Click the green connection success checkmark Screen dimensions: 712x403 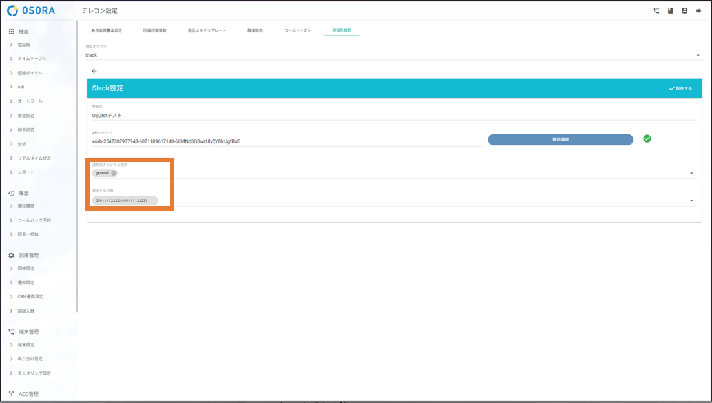pos(647,139)
